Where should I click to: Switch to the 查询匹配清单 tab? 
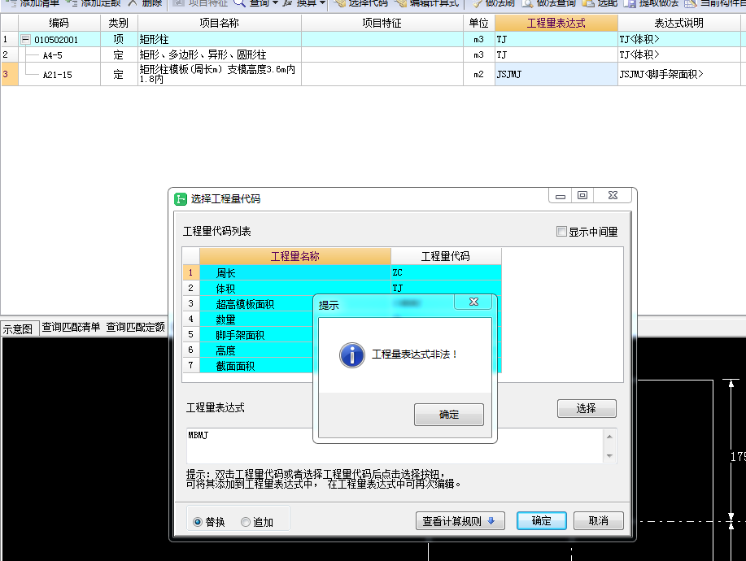point(71,327)
